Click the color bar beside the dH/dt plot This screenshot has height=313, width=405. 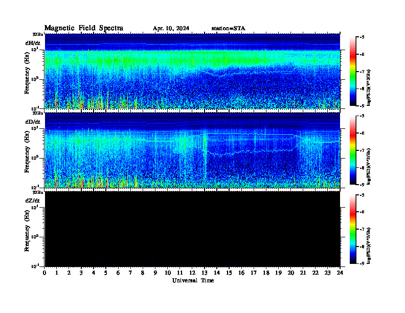point(352,71)
